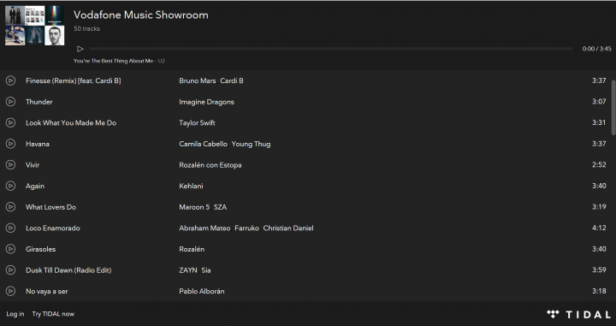Image resolution: width=616 pixels, height=326 pixels.
Task: Open artist Taylor Swift
Action: tap(198, 123)
